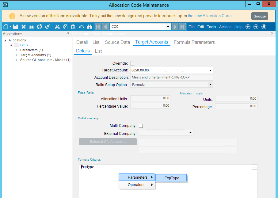Click the External G/L Account button

[108, 142]
